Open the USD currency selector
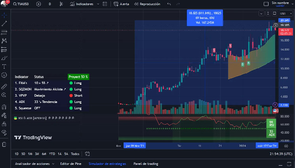Screen dimensions: 295x168 [286, 13]
